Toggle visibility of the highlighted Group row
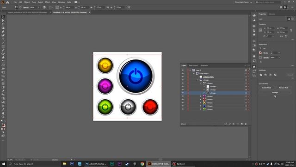296x167 pixels. tap(183, 93)
